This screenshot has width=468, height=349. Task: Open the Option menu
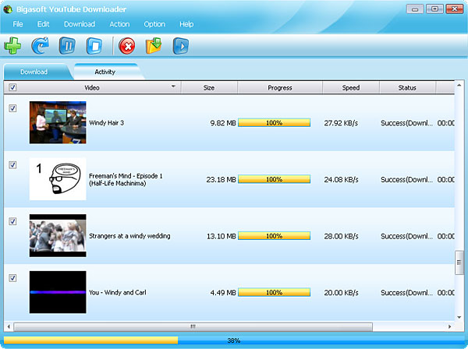[154, 24]
